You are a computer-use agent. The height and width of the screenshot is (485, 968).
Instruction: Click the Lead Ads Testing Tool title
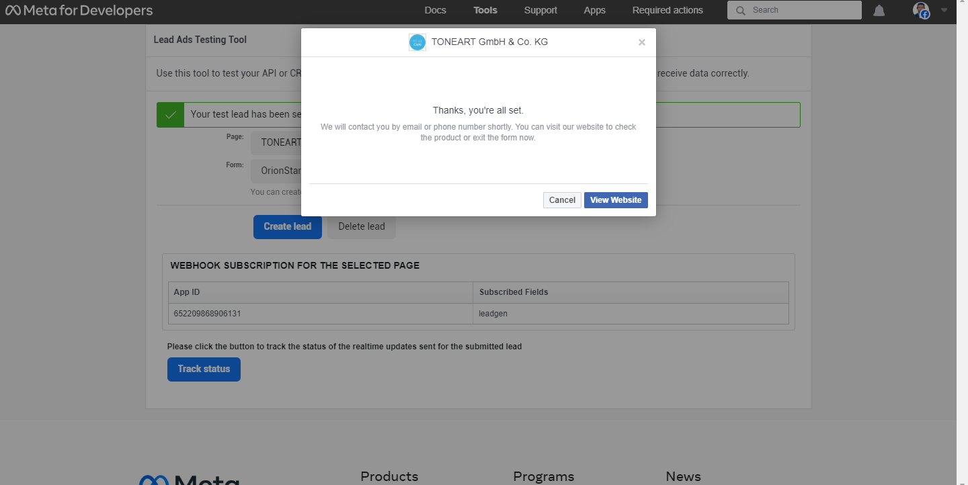[x=200, y=40]
